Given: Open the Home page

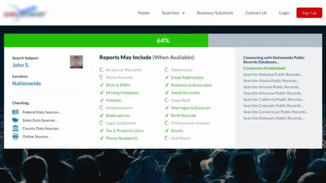Looking at the screenshot, I should (144, 13).
